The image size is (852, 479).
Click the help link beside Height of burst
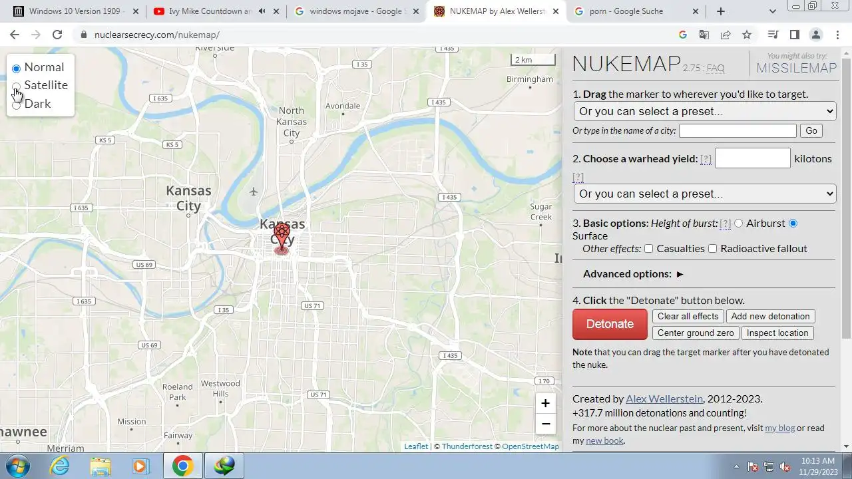(x=726, y=224)
